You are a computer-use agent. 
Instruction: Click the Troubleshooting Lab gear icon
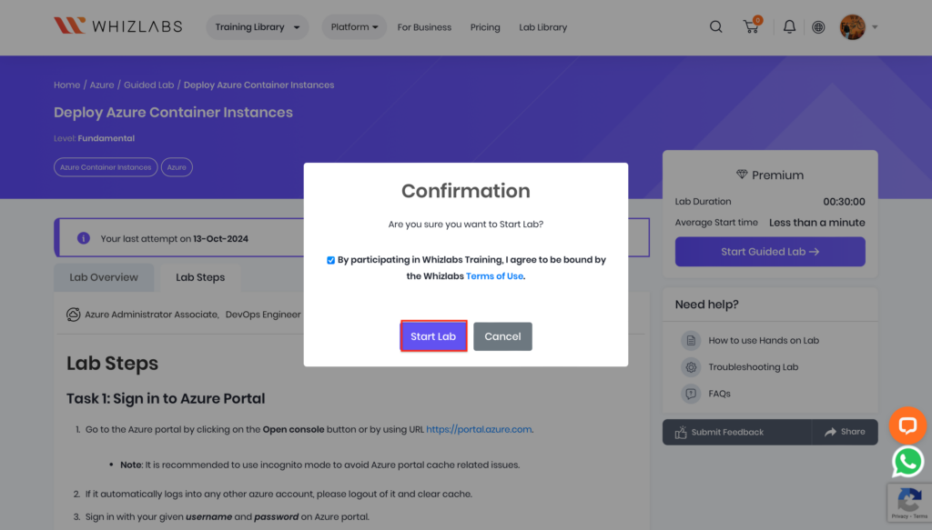pos(691,367)
